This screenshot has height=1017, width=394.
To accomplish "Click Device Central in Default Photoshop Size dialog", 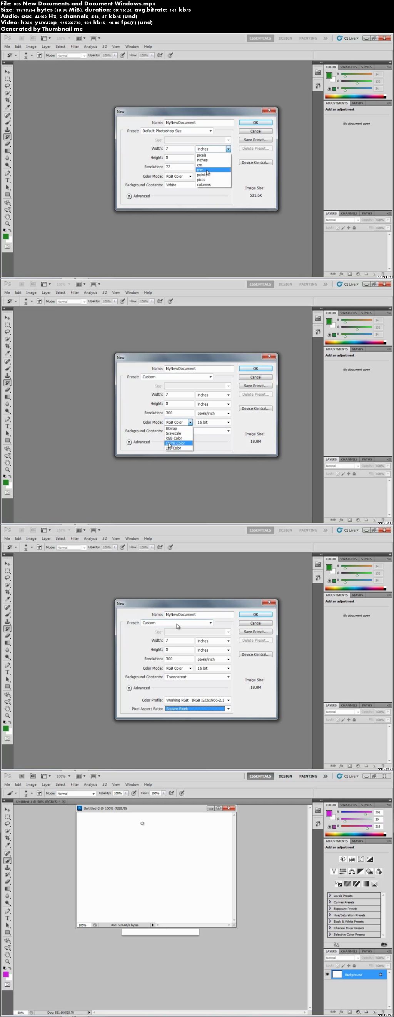I will [x=255, y=163].
